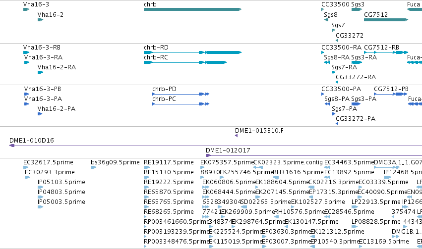Click the CG7512 gene bar
The width and height of the screenshot is (422, 249).
(x=386, y=20)
